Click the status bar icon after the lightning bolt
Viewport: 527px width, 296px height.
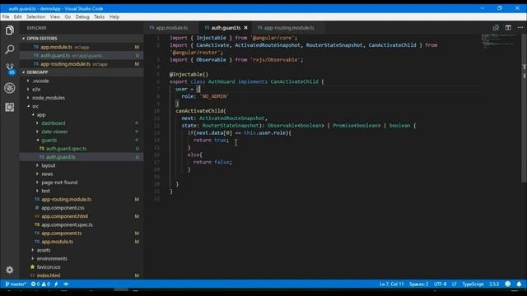click(x=66, y=284)
